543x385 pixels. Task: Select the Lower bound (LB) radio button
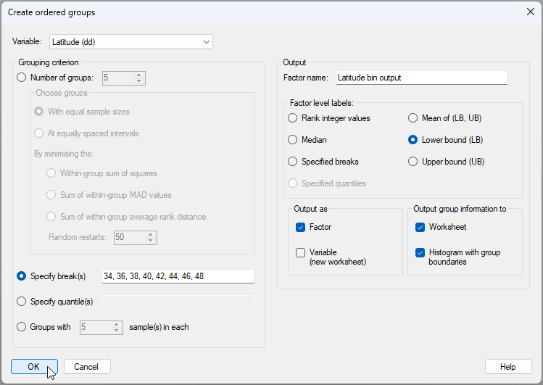pos(413,140)
